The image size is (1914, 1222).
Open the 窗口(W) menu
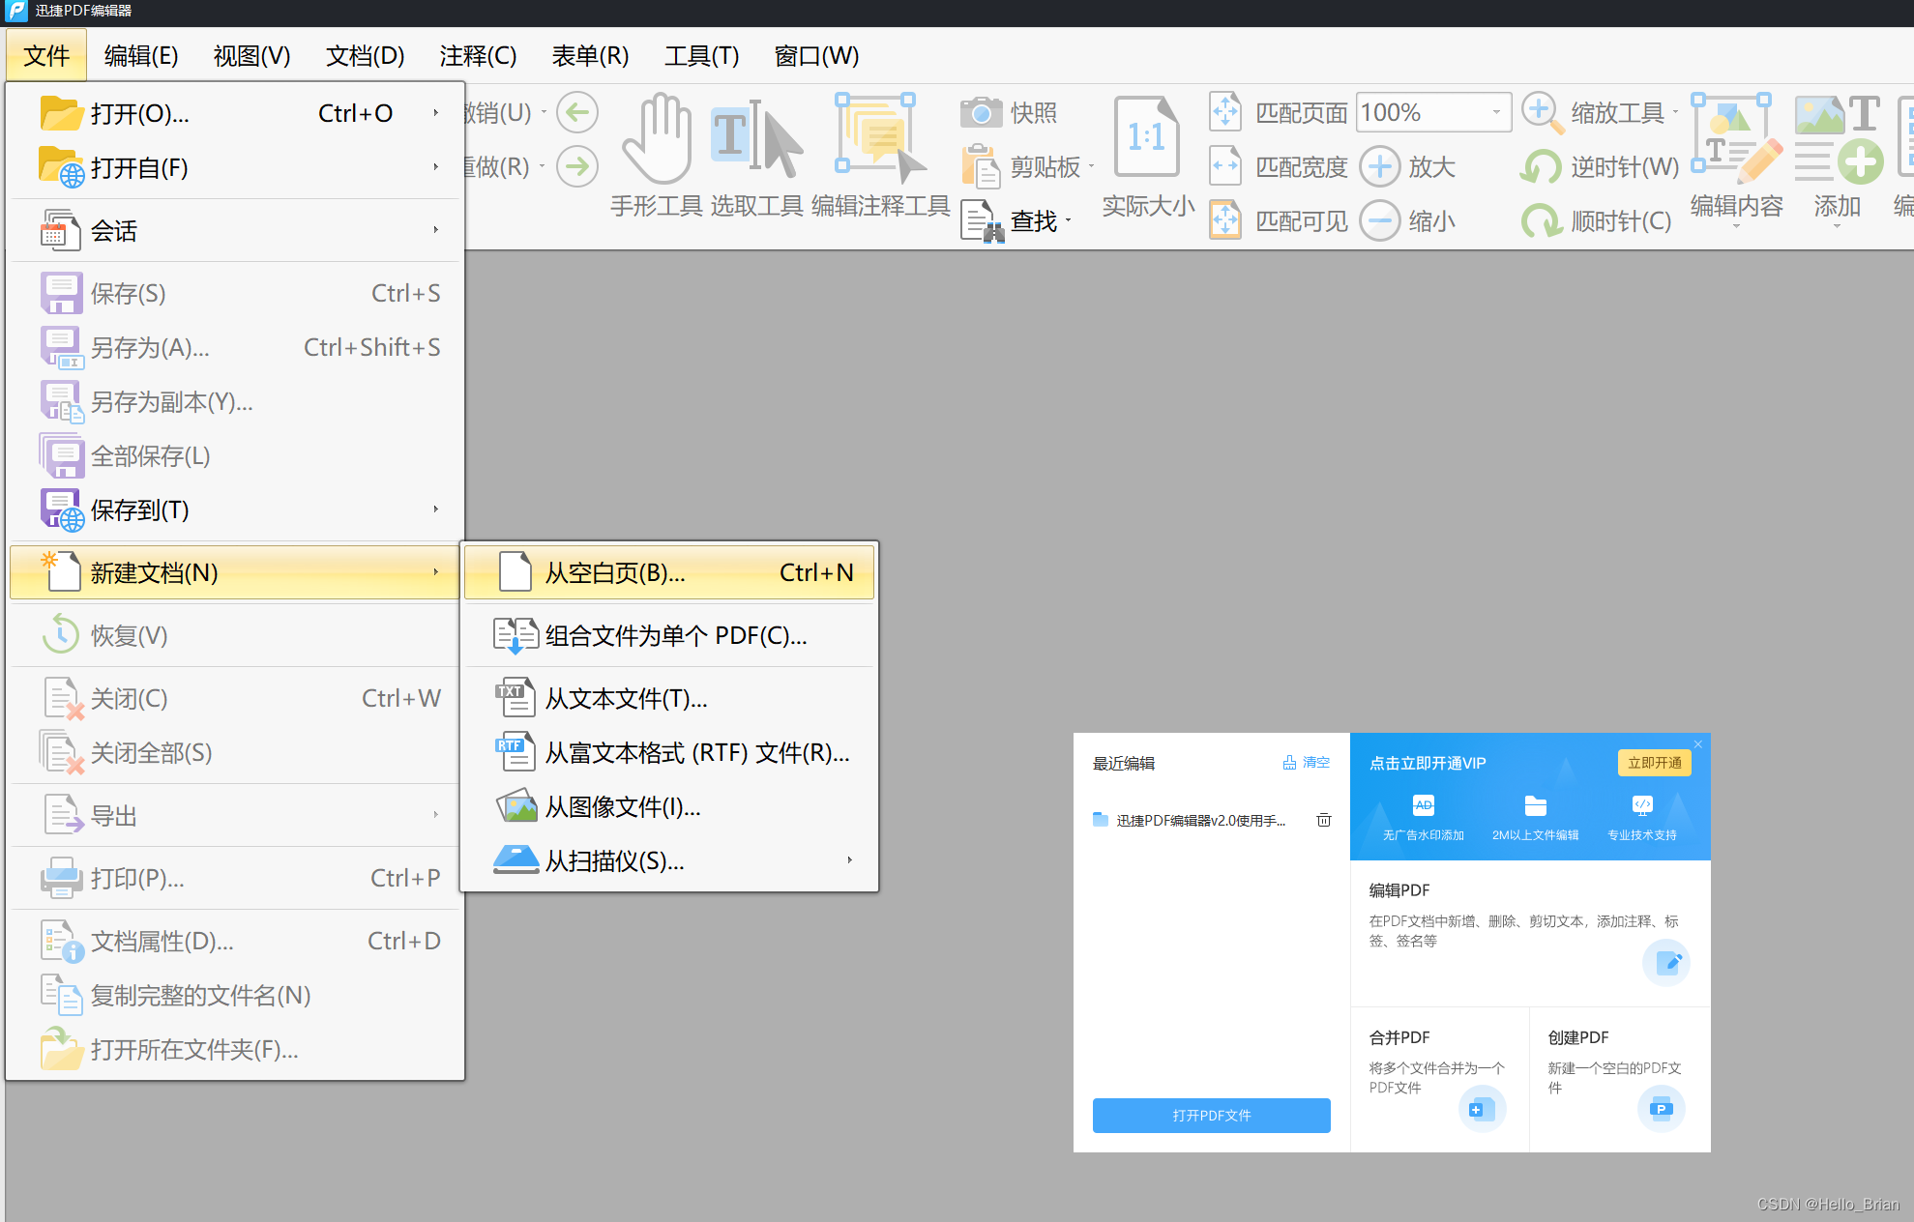click(816, 55)
